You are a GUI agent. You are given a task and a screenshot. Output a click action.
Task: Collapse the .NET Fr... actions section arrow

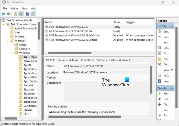click(x=172, y=26)
